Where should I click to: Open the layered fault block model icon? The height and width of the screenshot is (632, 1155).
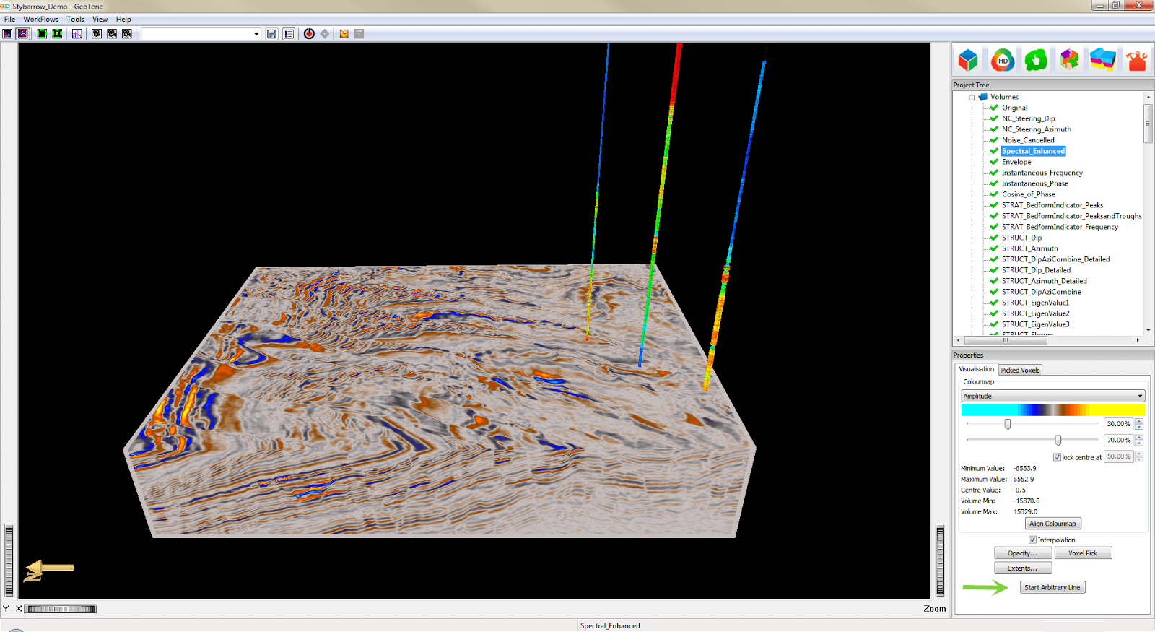click(x=1103, y=61)
